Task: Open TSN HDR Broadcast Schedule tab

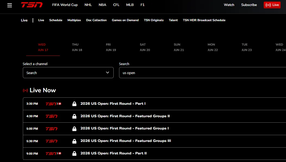Action: (204, 20)
